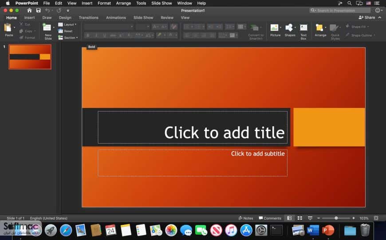Select slide 1 thumbnail
The height and width of the screenshot is (240, 386).
click(x=30, y=57)
